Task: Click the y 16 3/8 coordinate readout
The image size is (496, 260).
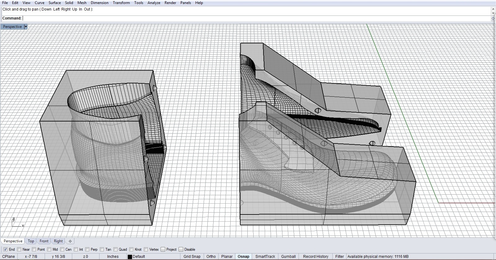Action: click(58, 257)
